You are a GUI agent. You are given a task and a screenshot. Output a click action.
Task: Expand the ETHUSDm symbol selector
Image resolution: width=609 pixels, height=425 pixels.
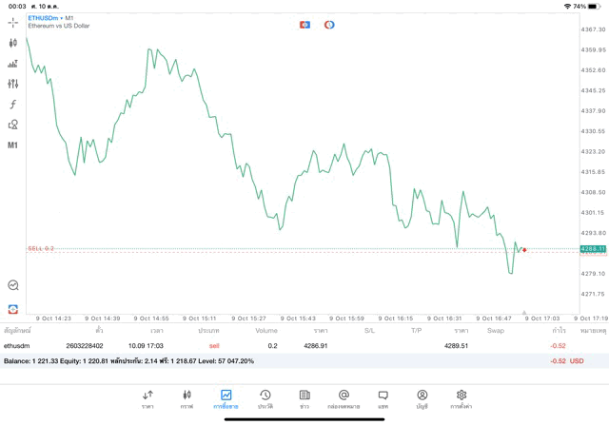click(51, 18)
